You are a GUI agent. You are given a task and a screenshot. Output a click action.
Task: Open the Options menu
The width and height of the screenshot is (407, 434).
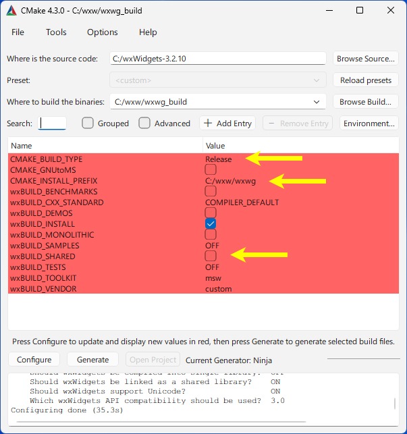click(102, 32)
